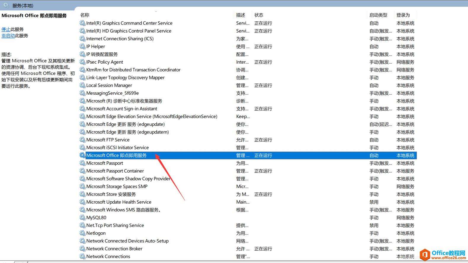Click gear icon beside Microsoft Store 安装服务
This screenshot has height=263, width=468.
(82, 194)
